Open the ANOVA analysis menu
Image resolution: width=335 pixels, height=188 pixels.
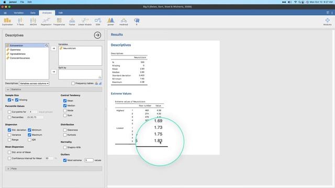click(x=33, y=22)
